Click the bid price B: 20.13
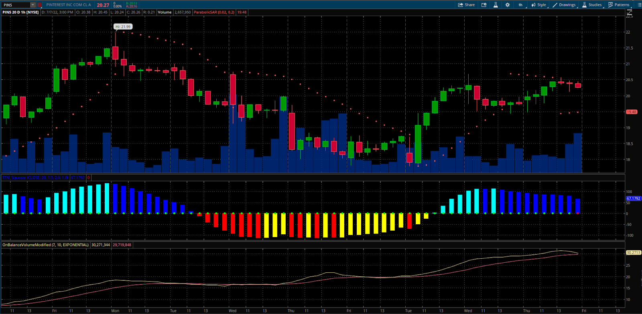Image resolution: width=642 pixels, height=314 pixels. point(132,3)
